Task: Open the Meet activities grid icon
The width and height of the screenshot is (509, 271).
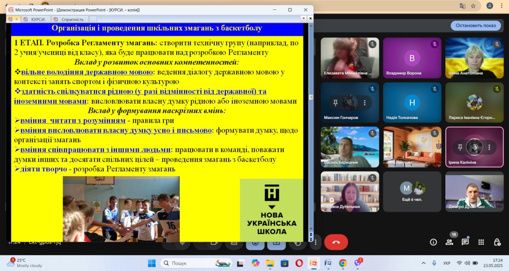Action: click(x=481, y=242)
